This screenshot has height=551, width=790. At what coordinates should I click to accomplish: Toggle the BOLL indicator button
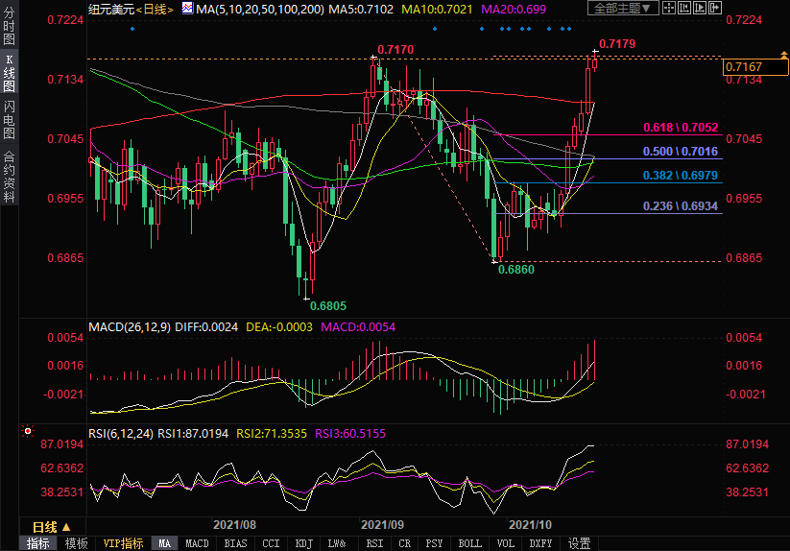pyautogui.click(x=469, y=543)
